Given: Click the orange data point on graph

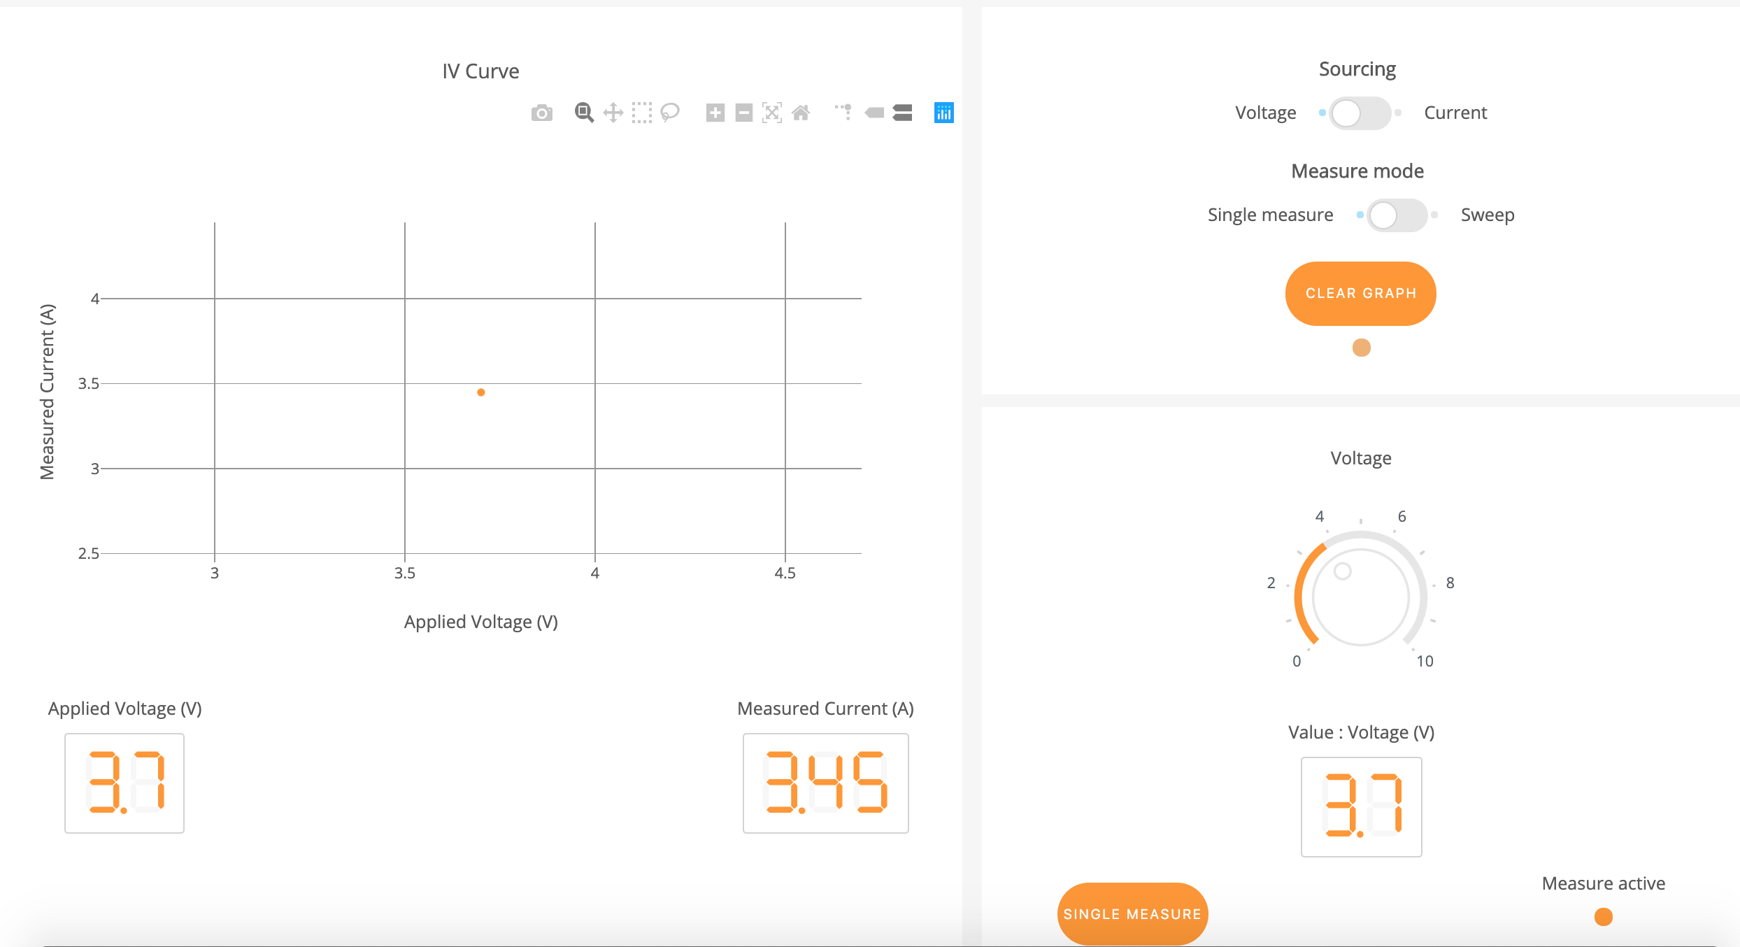Looking at the screenshot, I should pyautogui.click(x=481, y=392).
